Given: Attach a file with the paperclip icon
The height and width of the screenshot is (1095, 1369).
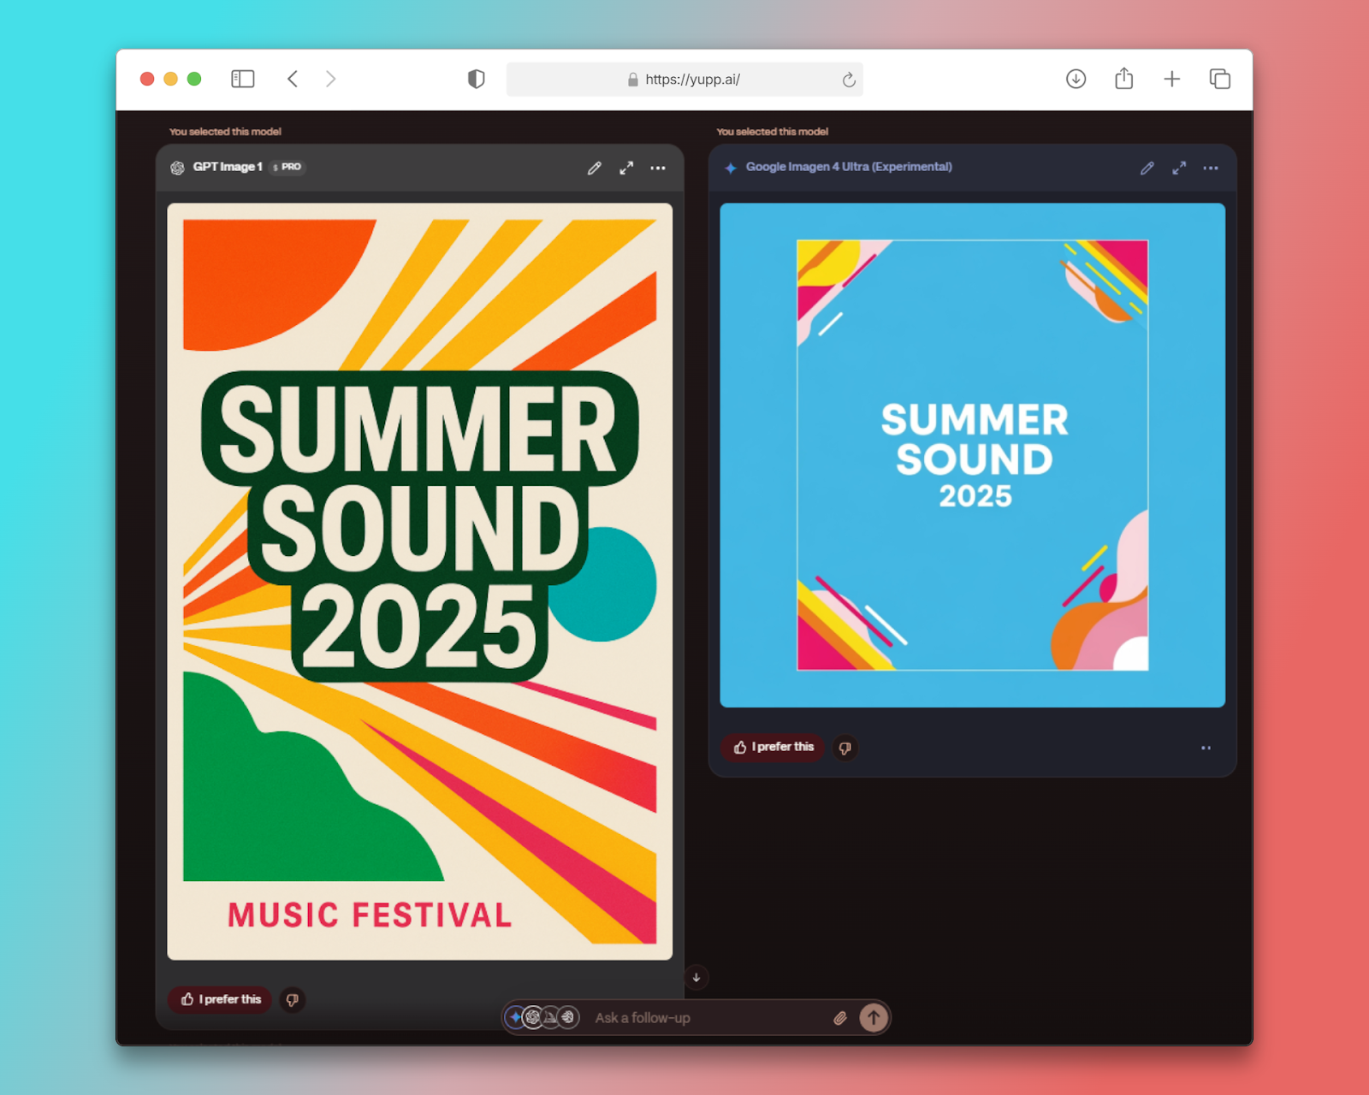Looking at the screenshot, I should (840, 1018).
